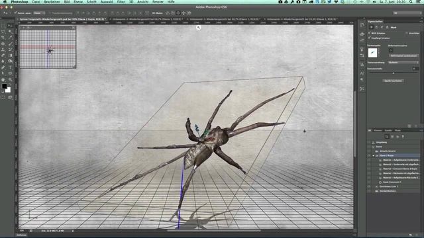The width and height of the screenshot is (424, 238).
Task: Click the Extrusionstiefe value field
Action: click(415, 69)
